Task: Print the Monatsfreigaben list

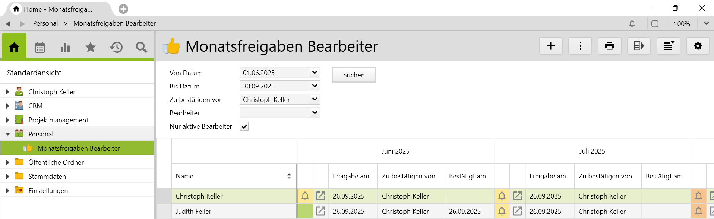Action: point(609,46)
